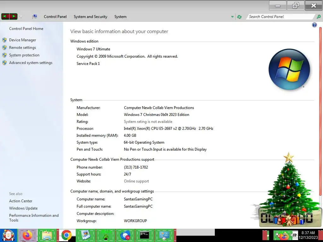Image resolution: width=323 pixels, height=242 pixels.
Task: Open System protection link
Action: tap(24, 55)
